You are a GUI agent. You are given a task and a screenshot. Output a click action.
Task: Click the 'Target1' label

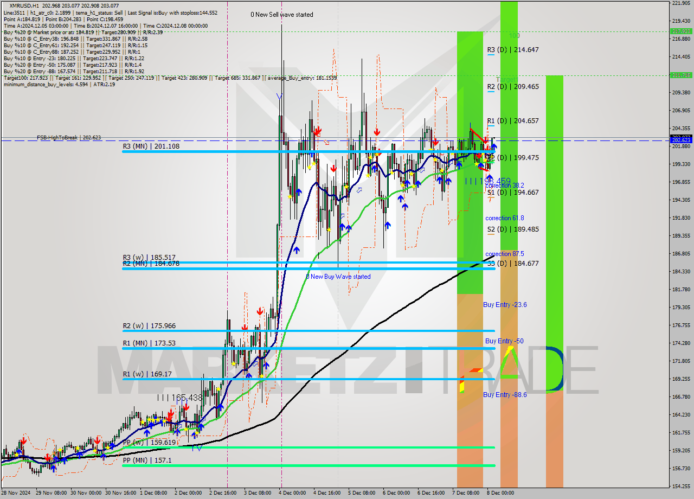tap(506, 79)
